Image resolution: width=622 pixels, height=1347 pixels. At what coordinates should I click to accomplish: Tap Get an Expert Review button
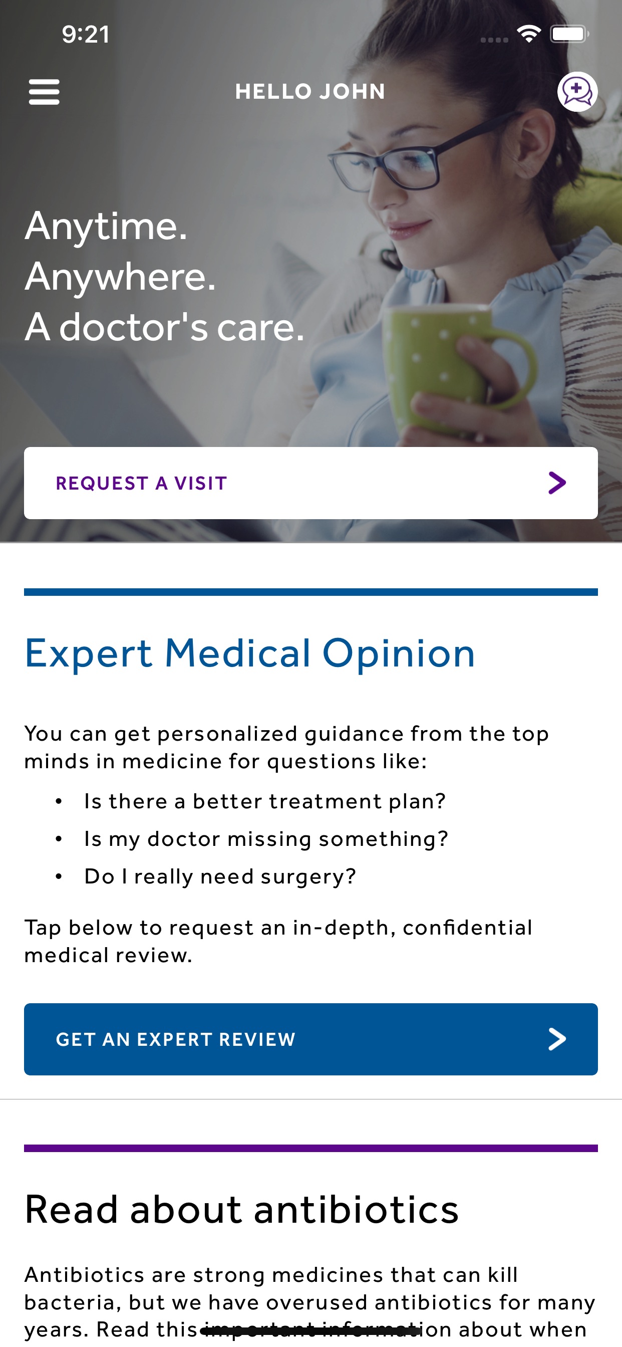coord(311,1039)
